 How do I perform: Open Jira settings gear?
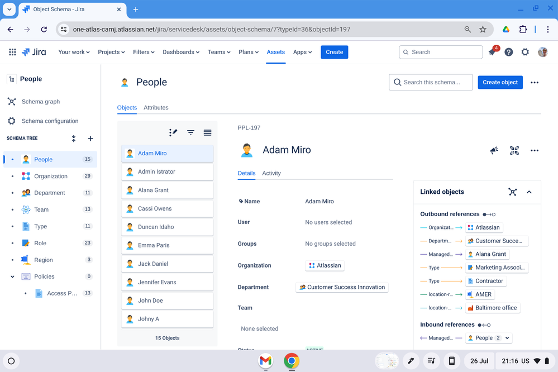coord(525,52)
